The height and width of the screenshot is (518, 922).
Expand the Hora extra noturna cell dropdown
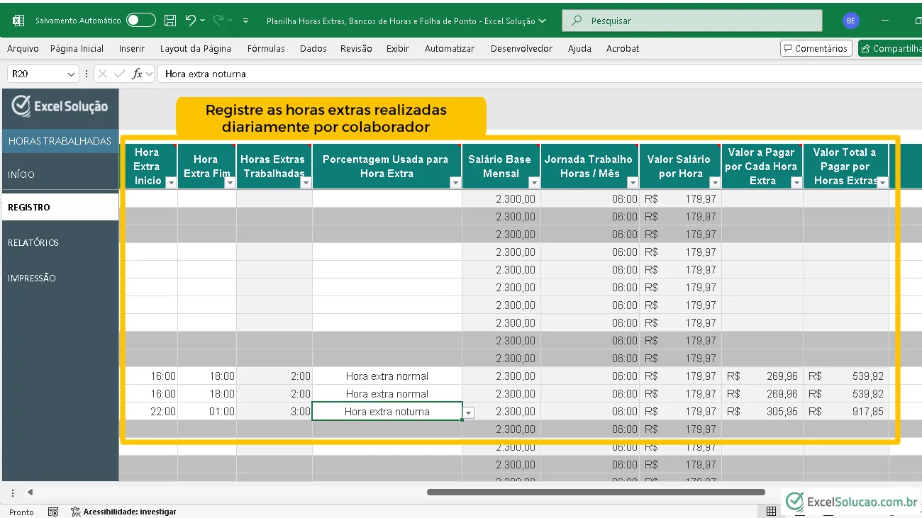pos(468,412)
